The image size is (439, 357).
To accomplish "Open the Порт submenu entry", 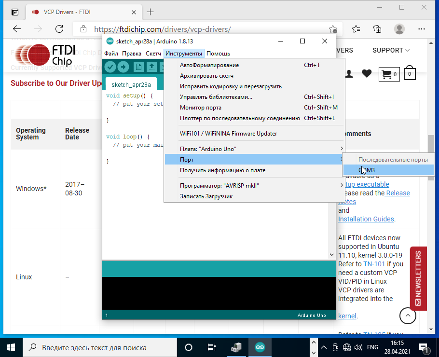I will click(x=254, y=159).
